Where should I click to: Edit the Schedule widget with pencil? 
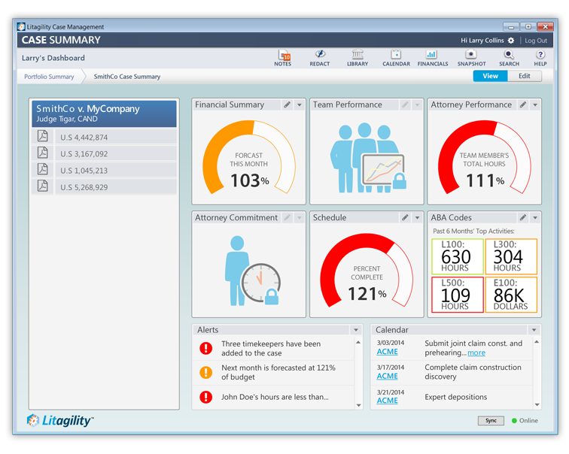(x=405, y=218)
